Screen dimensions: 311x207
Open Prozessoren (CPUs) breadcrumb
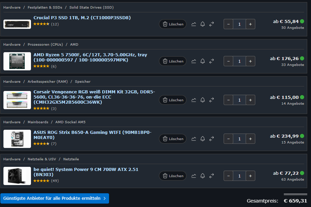(45, 44)
